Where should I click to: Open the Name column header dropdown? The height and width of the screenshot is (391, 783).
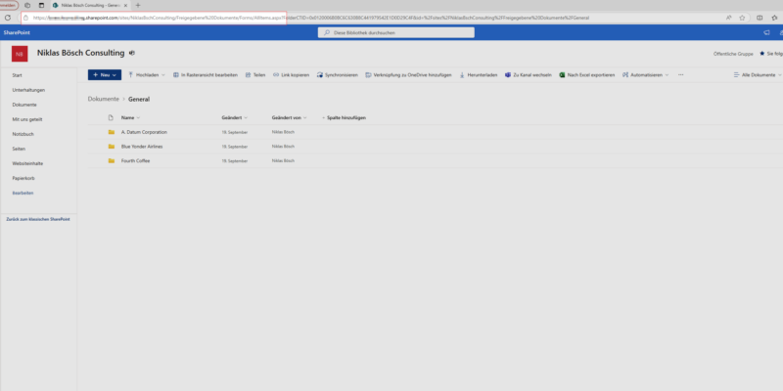131,117
